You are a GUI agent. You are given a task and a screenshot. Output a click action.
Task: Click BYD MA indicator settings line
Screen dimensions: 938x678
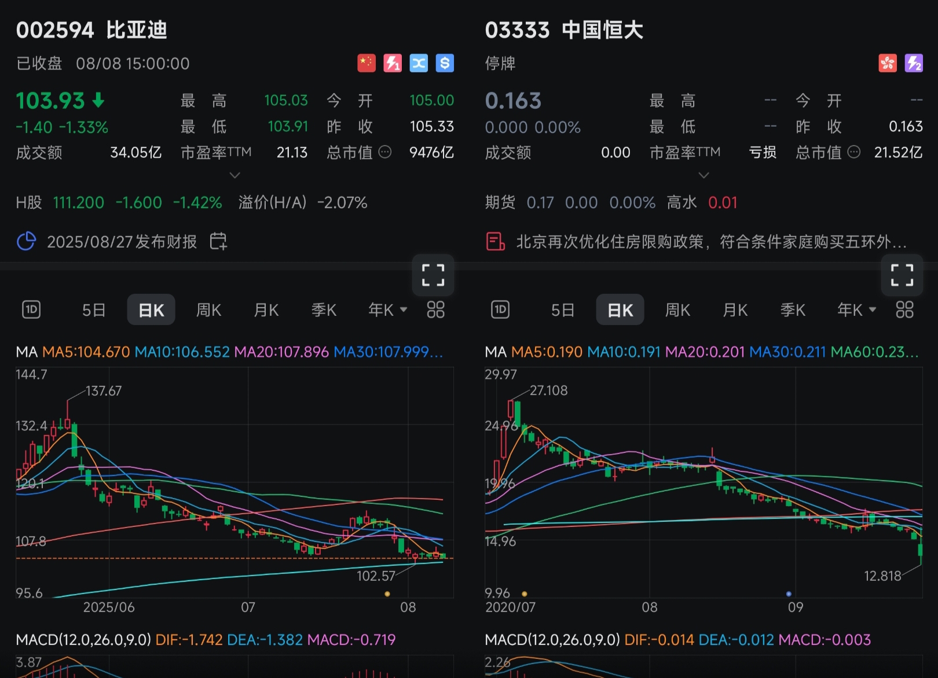[x=230, y=352]
